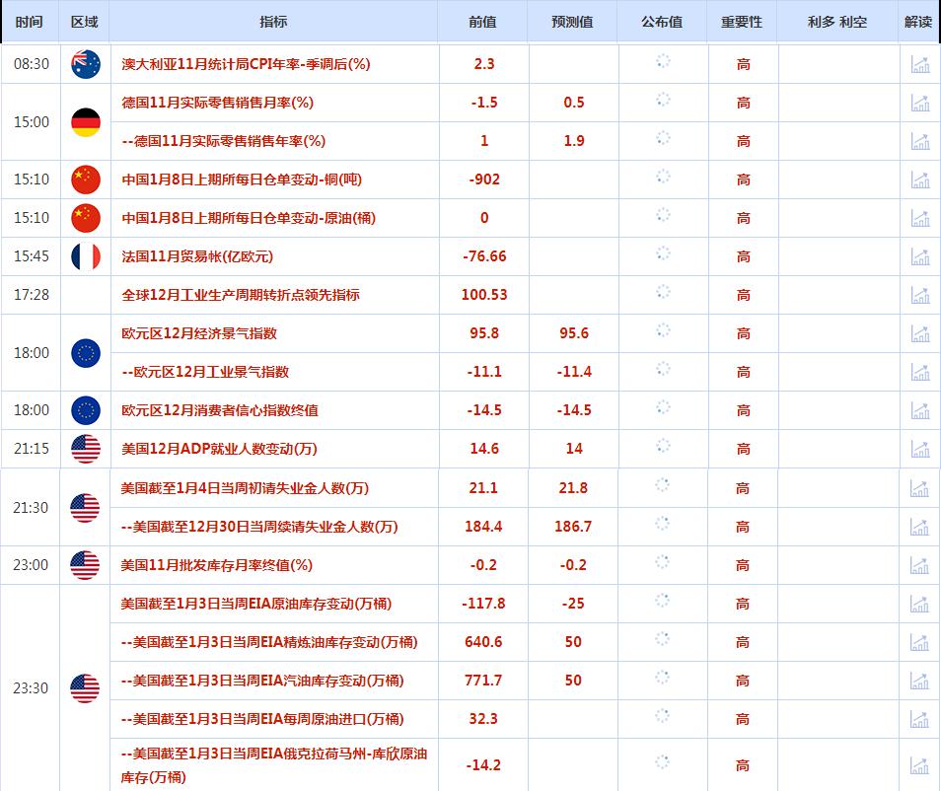941x791 pixels.
Task: Click the Australia flag at 08:30
Action: coord(86,64)
